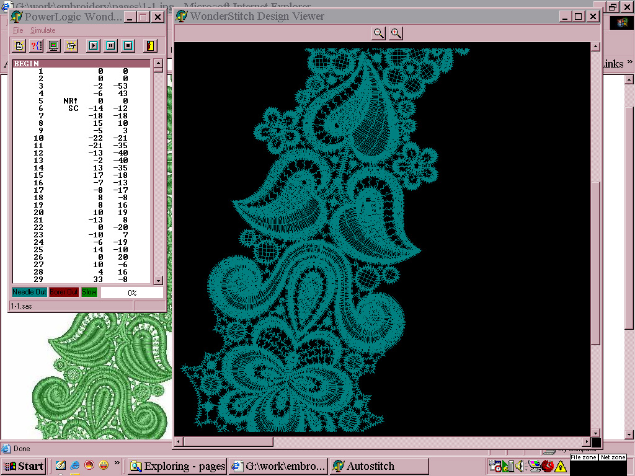Open the File menu
Image resolution: width=635 pixels, height=476 pixels.
[x=18, y=30]
